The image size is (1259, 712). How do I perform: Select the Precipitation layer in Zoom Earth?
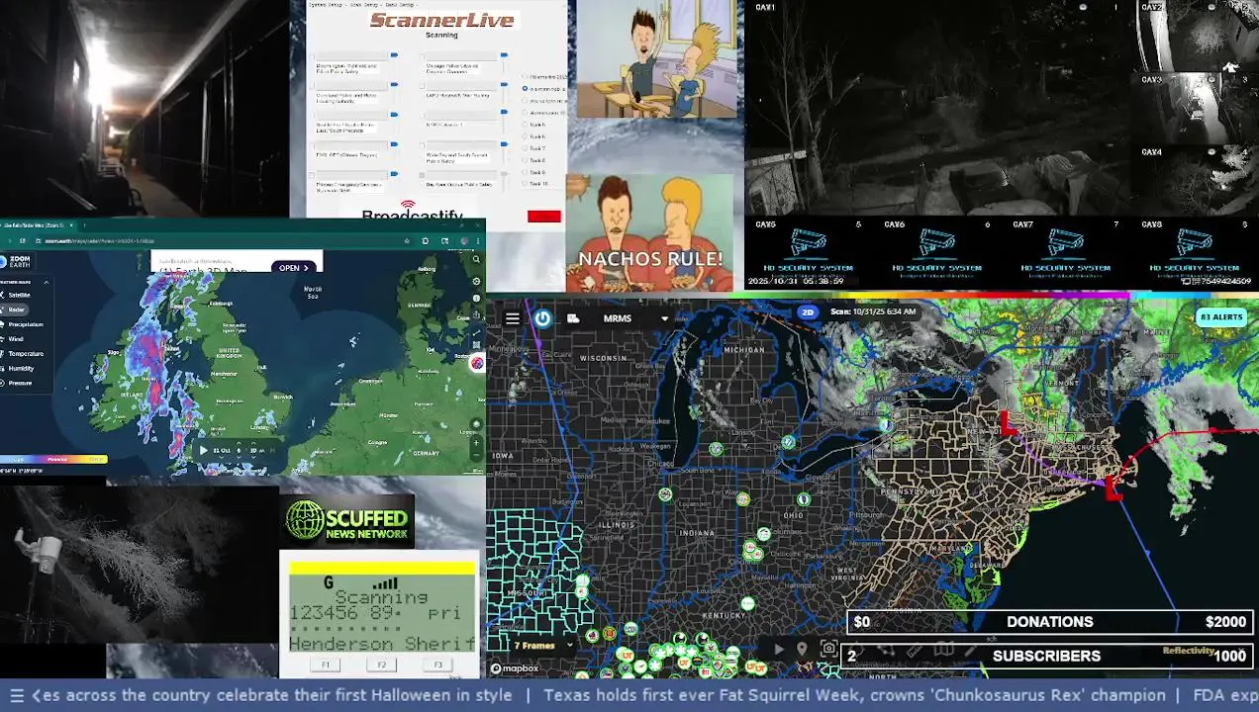(24, 324)
